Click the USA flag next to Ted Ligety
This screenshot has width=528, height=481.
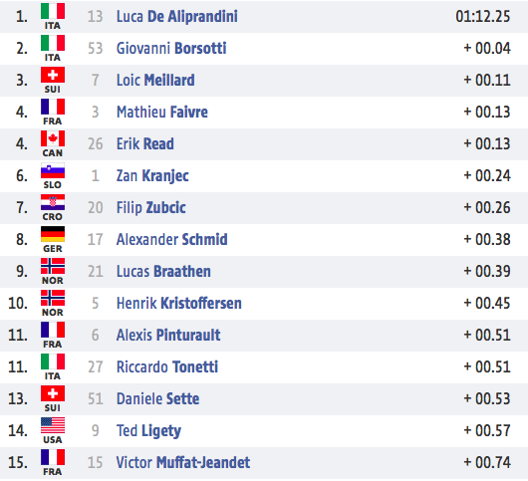point(53,425)
